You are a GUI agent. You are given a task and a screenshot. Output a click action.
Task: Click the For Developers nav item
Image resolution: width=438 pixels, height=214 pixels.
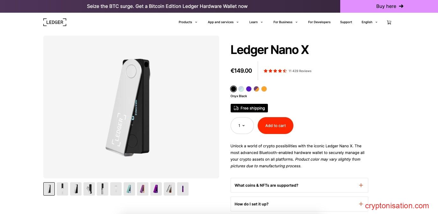pos(319,22)
